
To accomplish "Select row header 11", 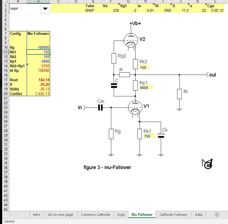I will [x=6, y=52].
